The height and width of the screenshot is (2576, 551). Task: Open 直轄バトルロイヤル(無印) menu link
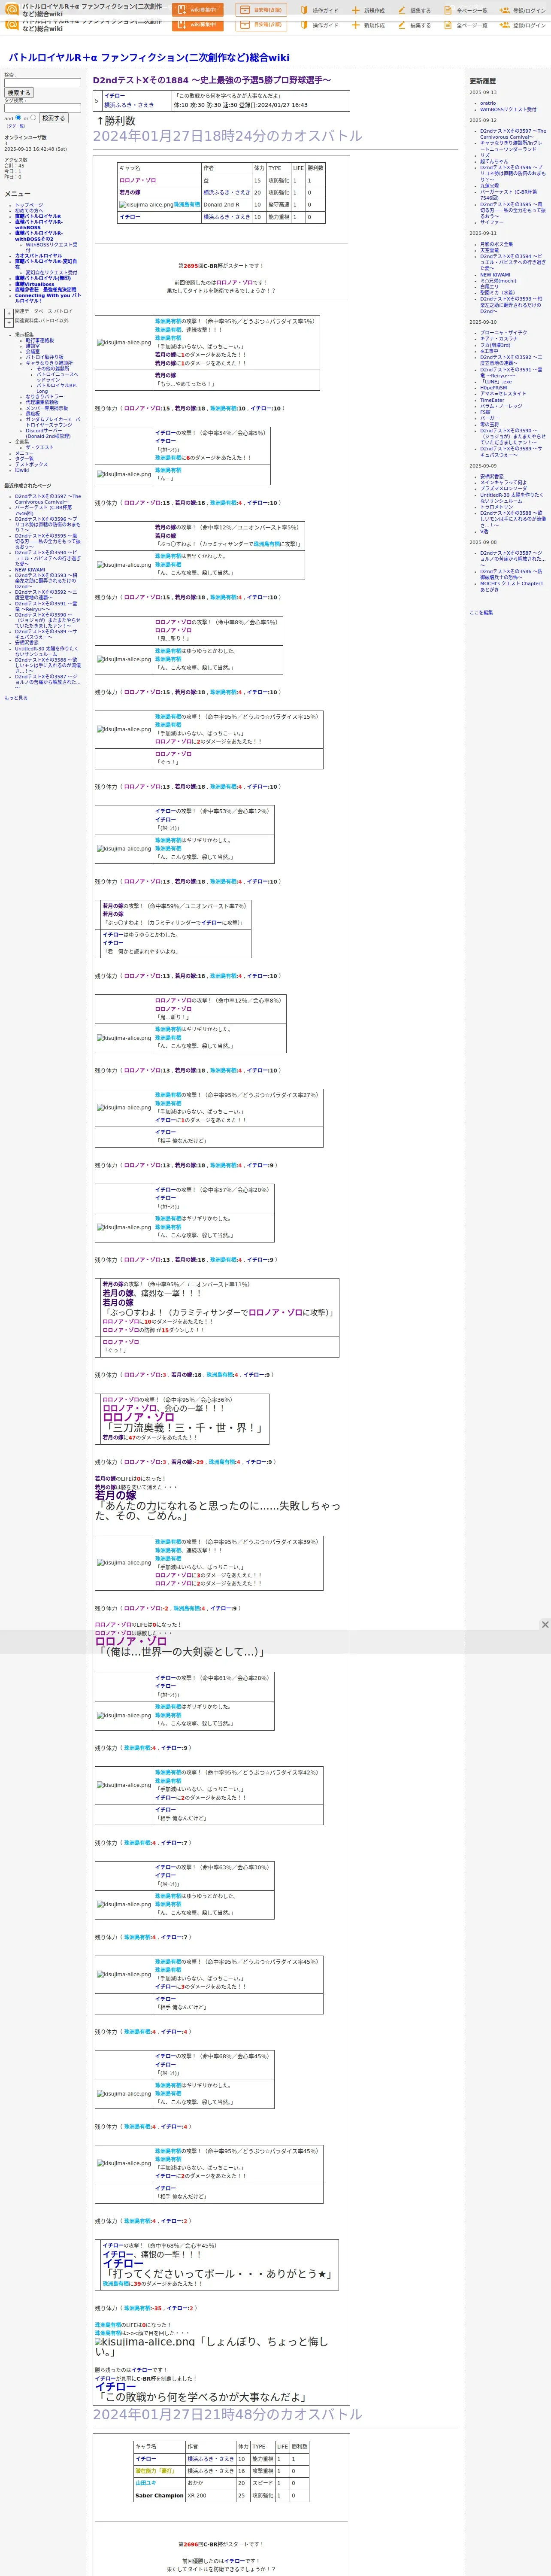pos(43,278)
